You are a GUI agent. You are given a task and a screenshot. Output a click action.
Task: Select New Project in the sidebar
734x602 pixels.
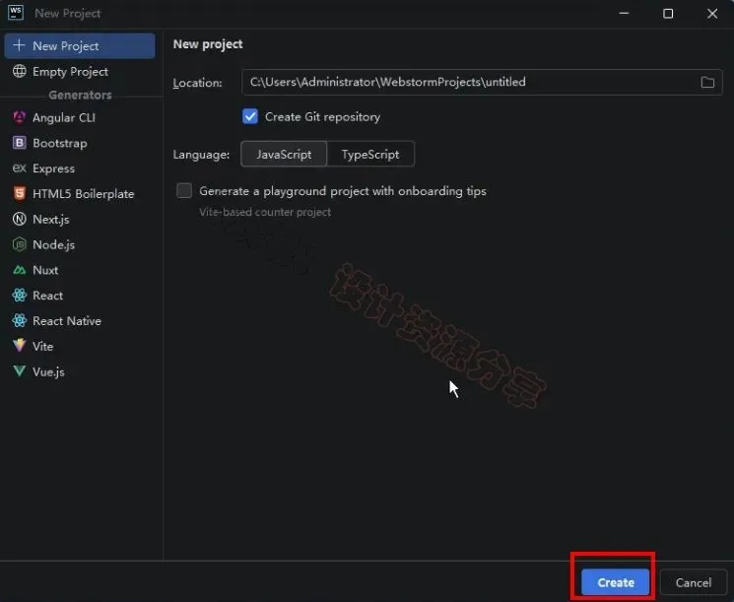tap(80, 46)
